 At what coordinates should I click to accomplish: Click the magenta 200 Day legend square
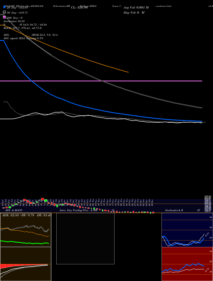5,17
